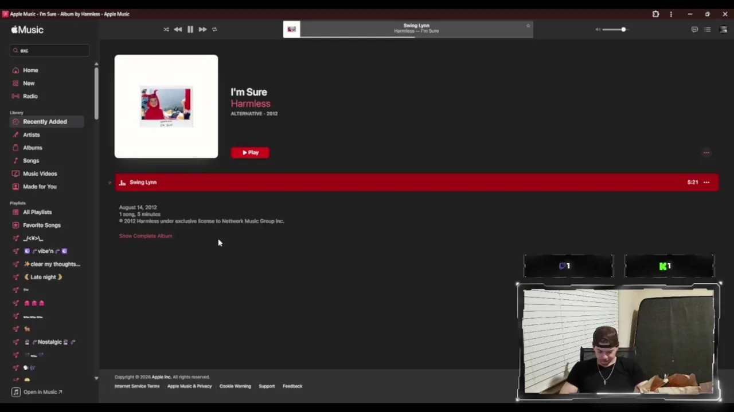Click the search field containing 'exc'
Viewport: 734px width, 412px height.
[x=49, y=50]
